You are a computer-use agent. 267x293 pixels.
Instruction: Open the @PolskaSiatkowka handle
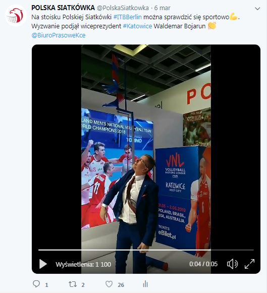pyautogui.click(x=123, y=8)
